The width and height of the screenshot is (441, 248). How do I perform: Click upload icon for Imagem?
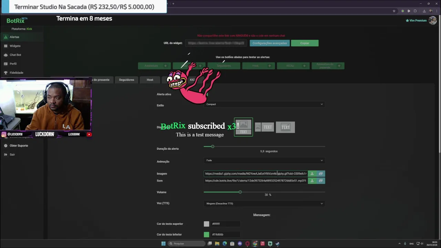tap(312, 174)
